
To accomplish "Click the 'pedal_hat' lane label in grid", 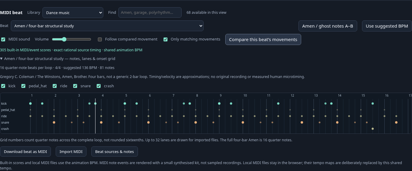I will [x=8, y=110].
